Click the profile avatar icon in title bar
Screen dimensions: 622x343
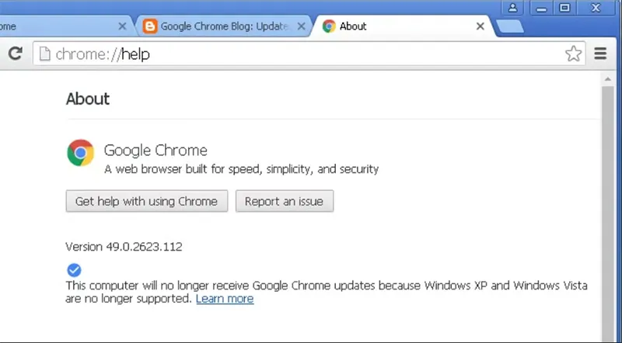tap(513, 8)
